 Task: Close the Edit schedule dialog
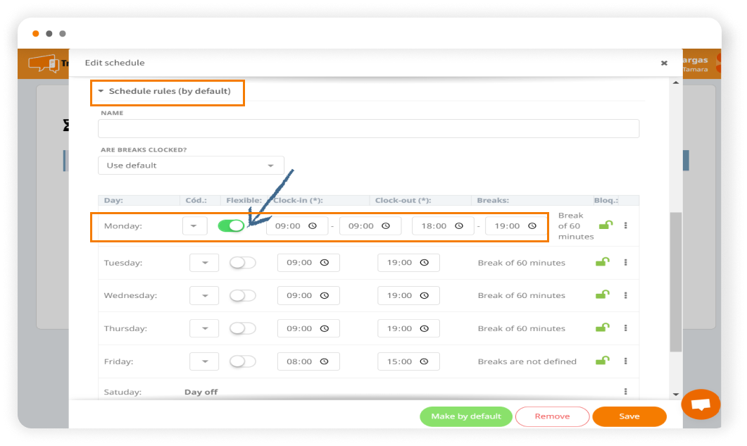click(x=664, y=63)
